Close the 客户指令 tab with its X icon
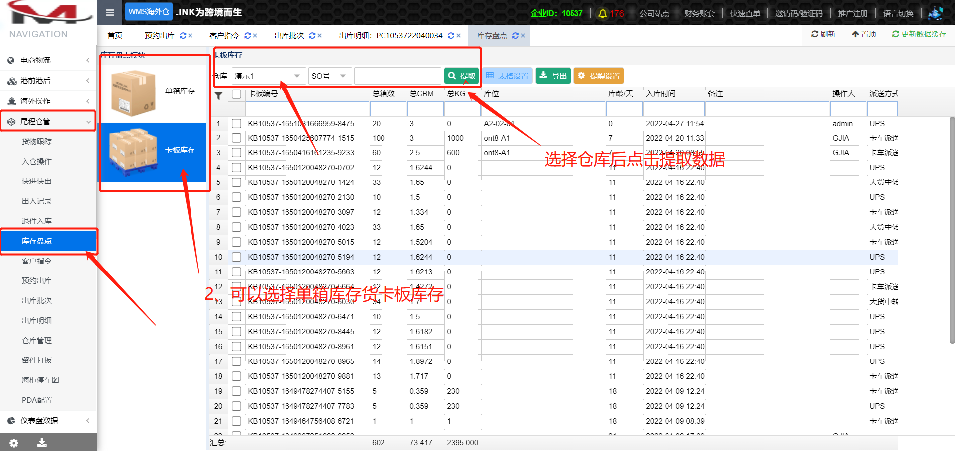 [x=255, y=36]
